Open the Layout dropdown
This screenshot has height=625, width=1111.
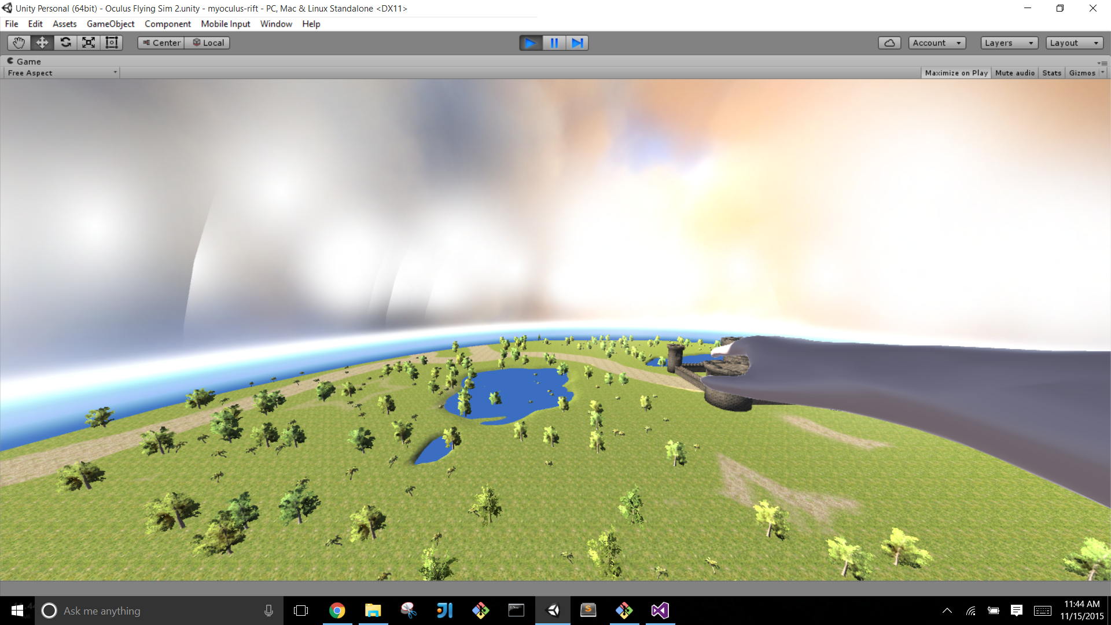[1074, 43]
